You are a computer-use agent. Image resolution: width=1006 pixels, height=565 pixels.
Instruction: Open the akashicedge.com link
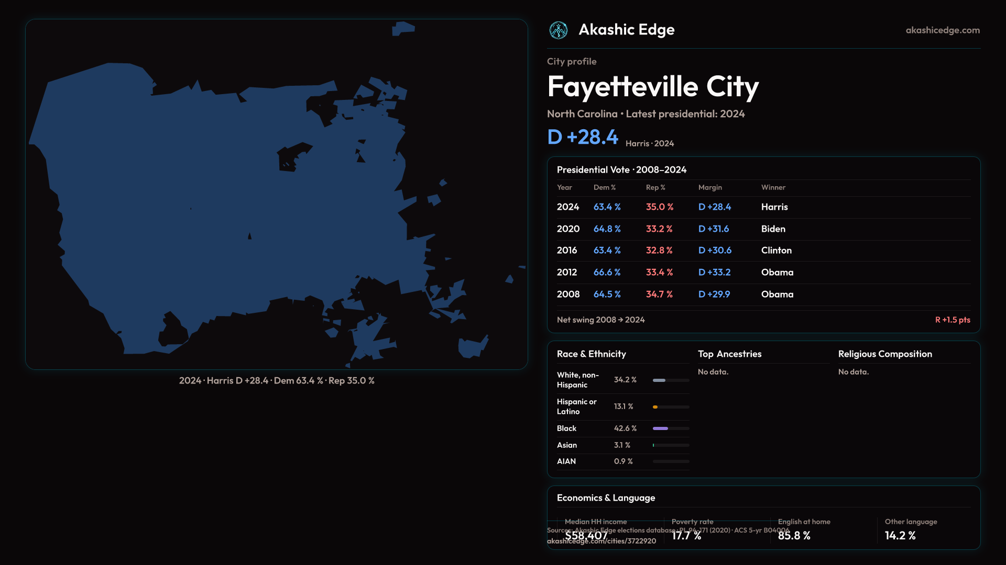(942, 30)
